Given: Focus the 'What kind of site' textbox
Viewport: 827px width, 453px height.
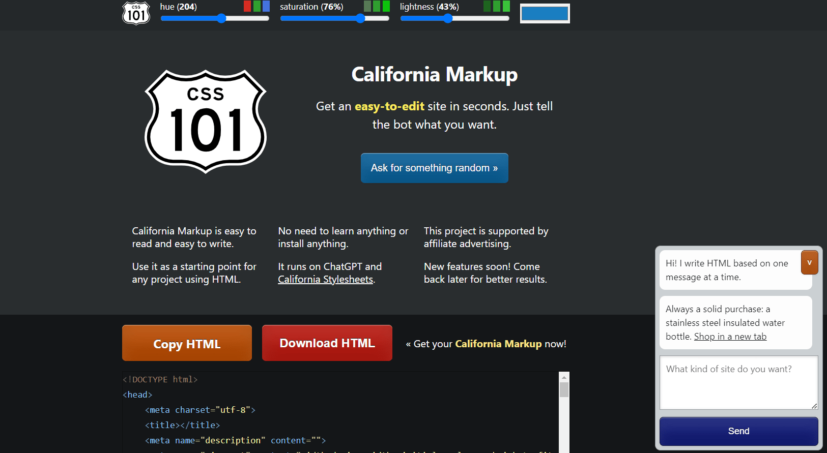Looking at the screenshot, I should [x=738, y=382].
